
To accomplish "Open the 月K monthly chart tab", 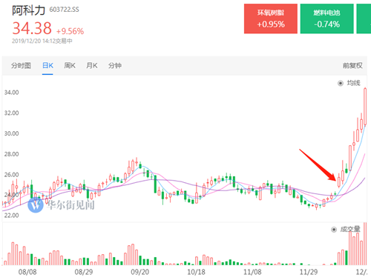I will (x=92, y=65).
